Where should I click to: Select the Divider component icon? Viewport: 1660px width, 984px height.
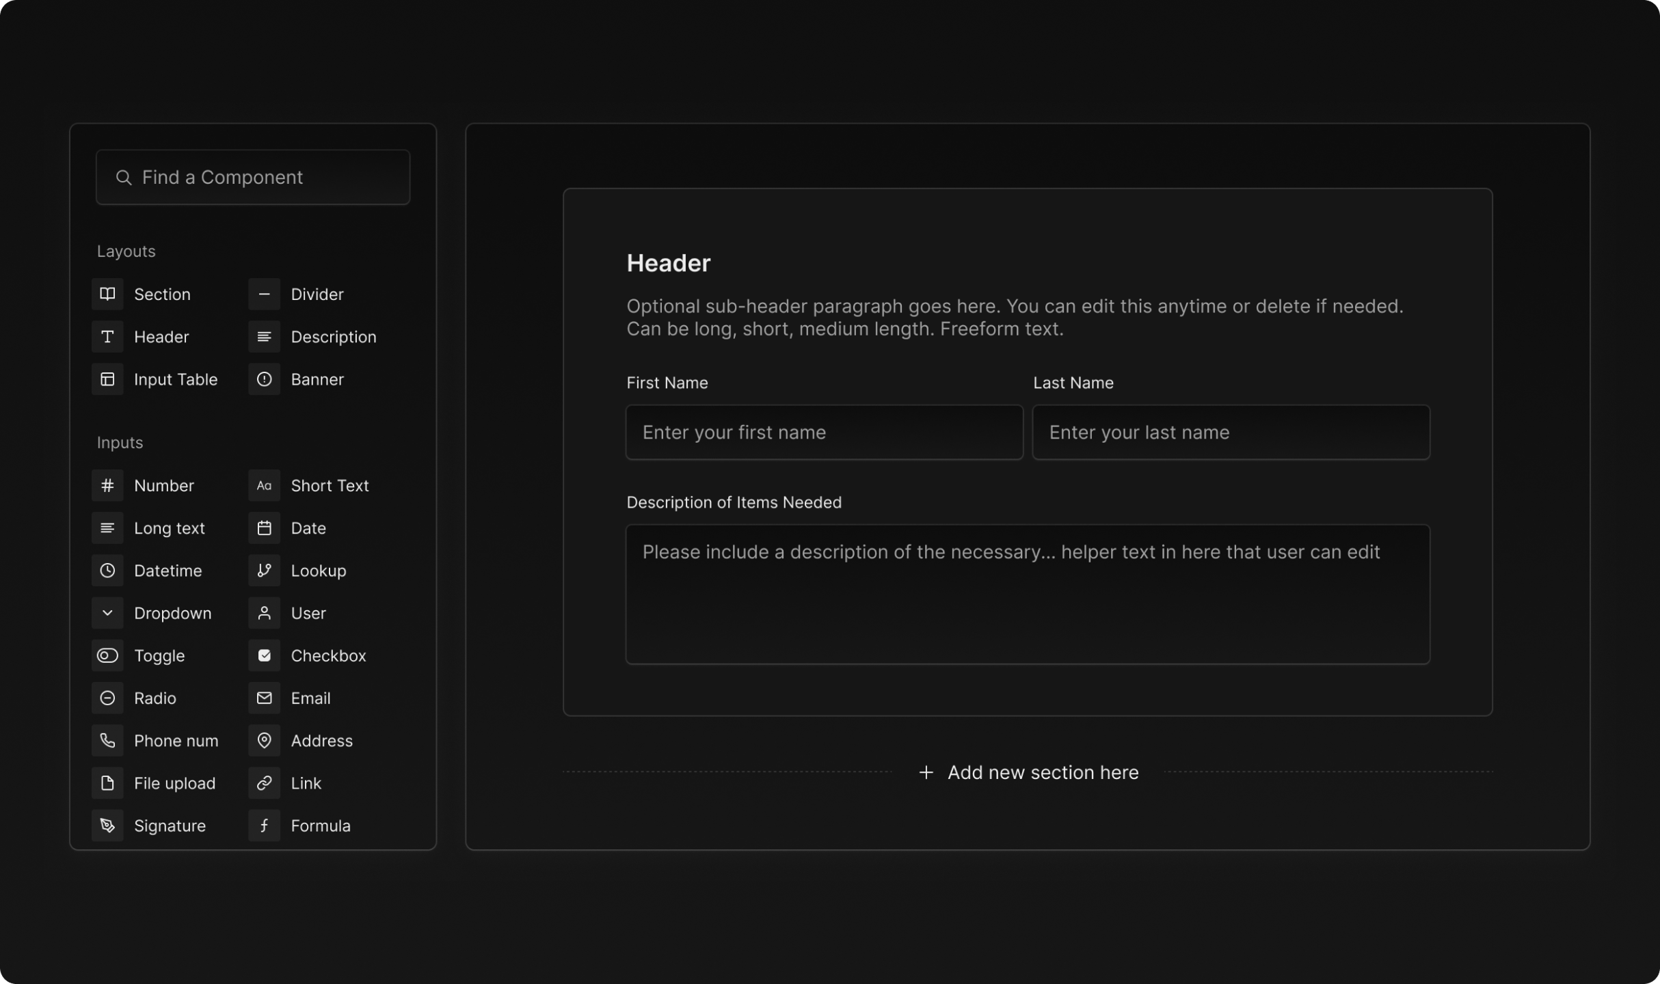pyautogui.click(x=264, y=294)
